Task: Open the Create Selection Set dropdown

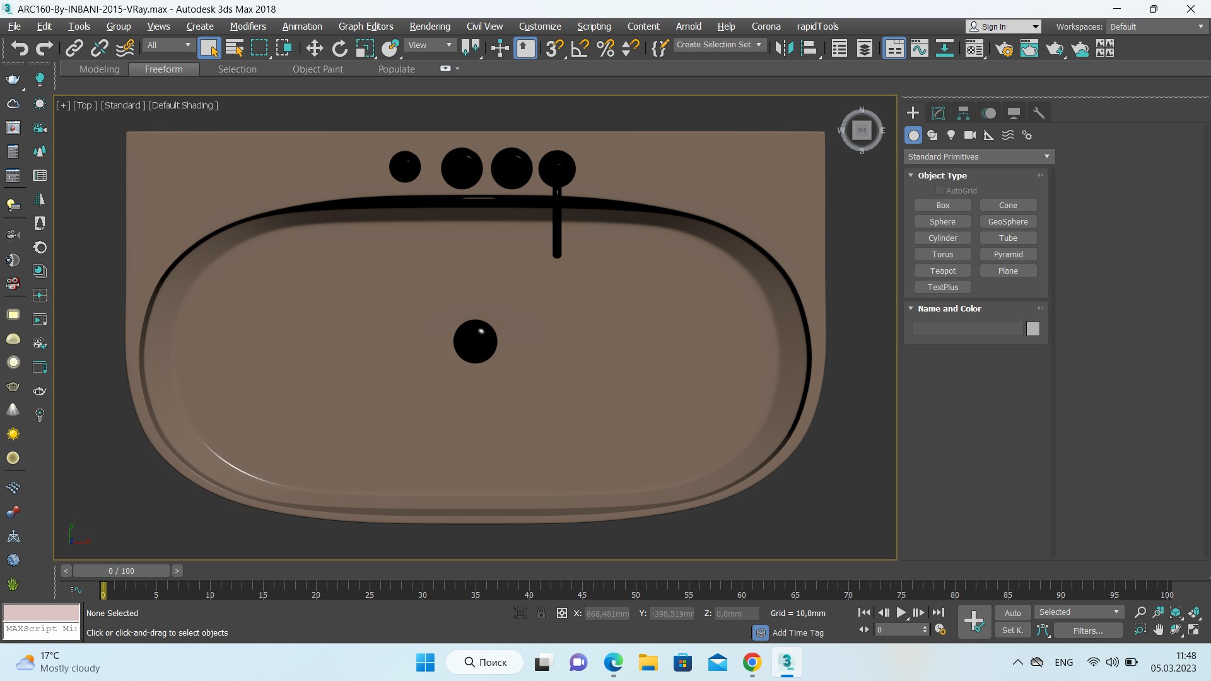Action: coord(720,45)
